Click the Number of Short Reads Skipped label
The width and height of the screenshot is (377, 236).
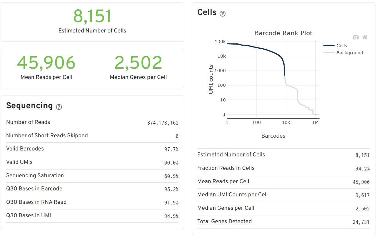pos(47,135)
